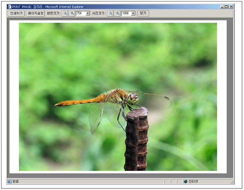
Task: Expand the 100% photo size dropdown
Action: (133, 13)
